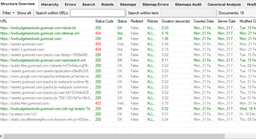
Task: Click the horizontal scrollbar thumb
Action: click(x=114, y=136)
